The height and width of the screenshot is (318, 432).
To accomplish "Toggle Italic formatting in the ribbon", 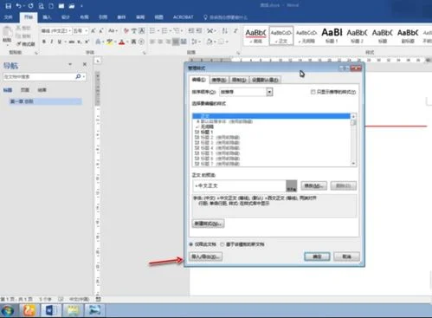I will [52, 42].
